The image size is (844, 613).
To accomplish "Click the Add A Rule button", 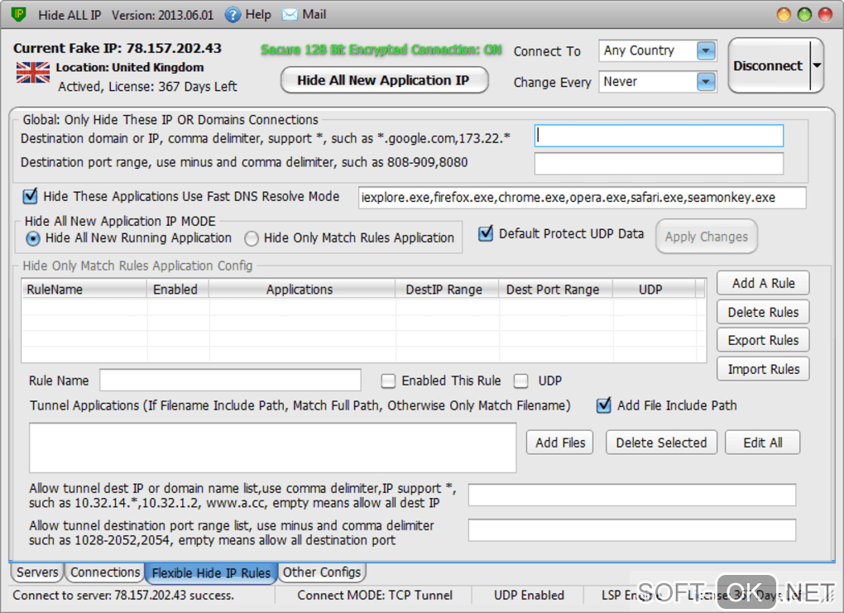I will coord(763,283).
